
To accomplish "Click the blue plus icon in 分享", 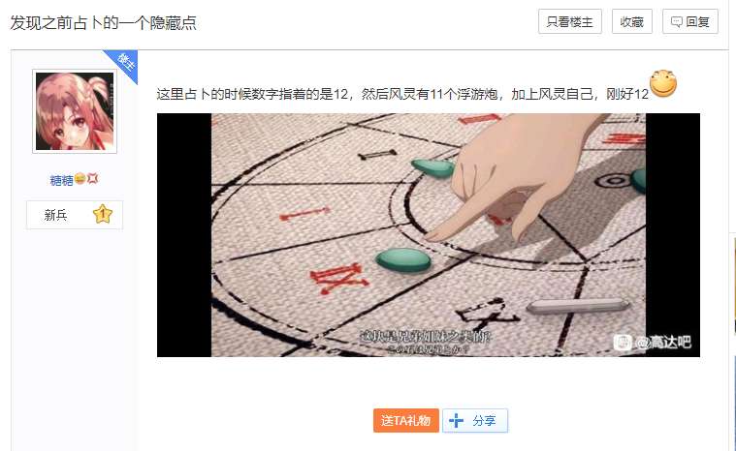I will [456, 421].
